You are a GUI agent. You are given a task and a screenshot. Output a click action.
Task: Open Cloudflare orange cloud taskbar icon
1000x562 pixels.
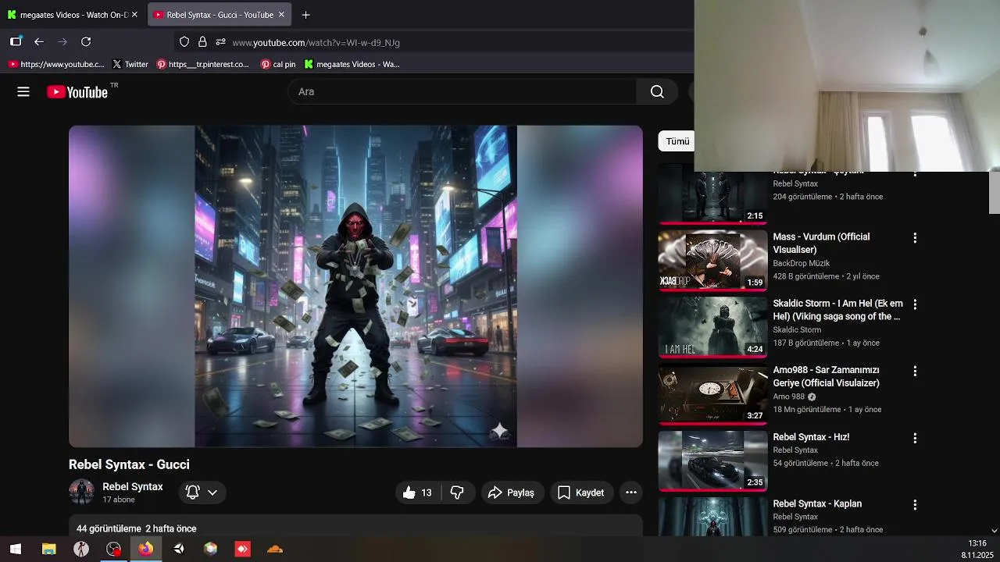click(275, 549)
